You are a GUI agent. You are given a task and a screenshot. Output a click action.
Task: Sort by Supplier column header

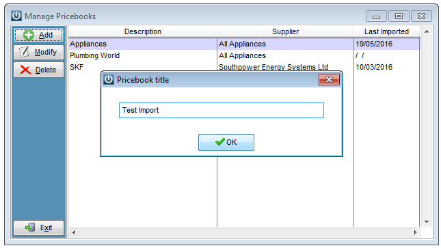tap(285, 31)
